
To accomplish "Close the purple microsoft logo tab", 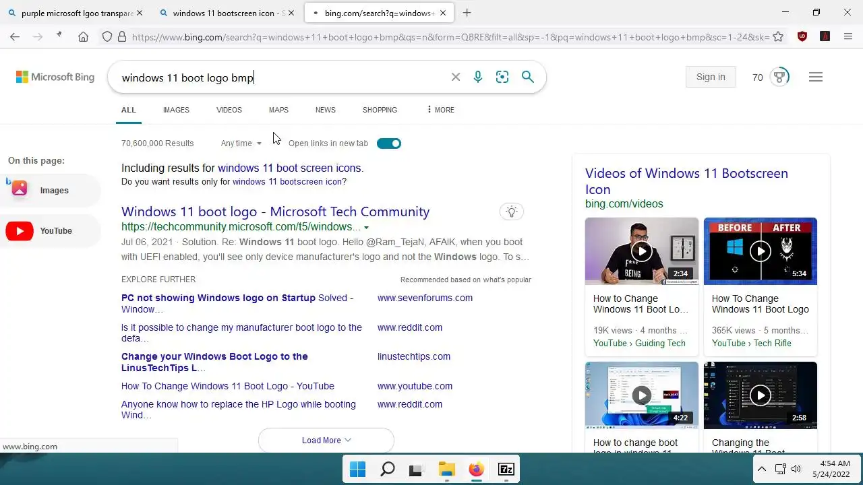I will point(139,13).
